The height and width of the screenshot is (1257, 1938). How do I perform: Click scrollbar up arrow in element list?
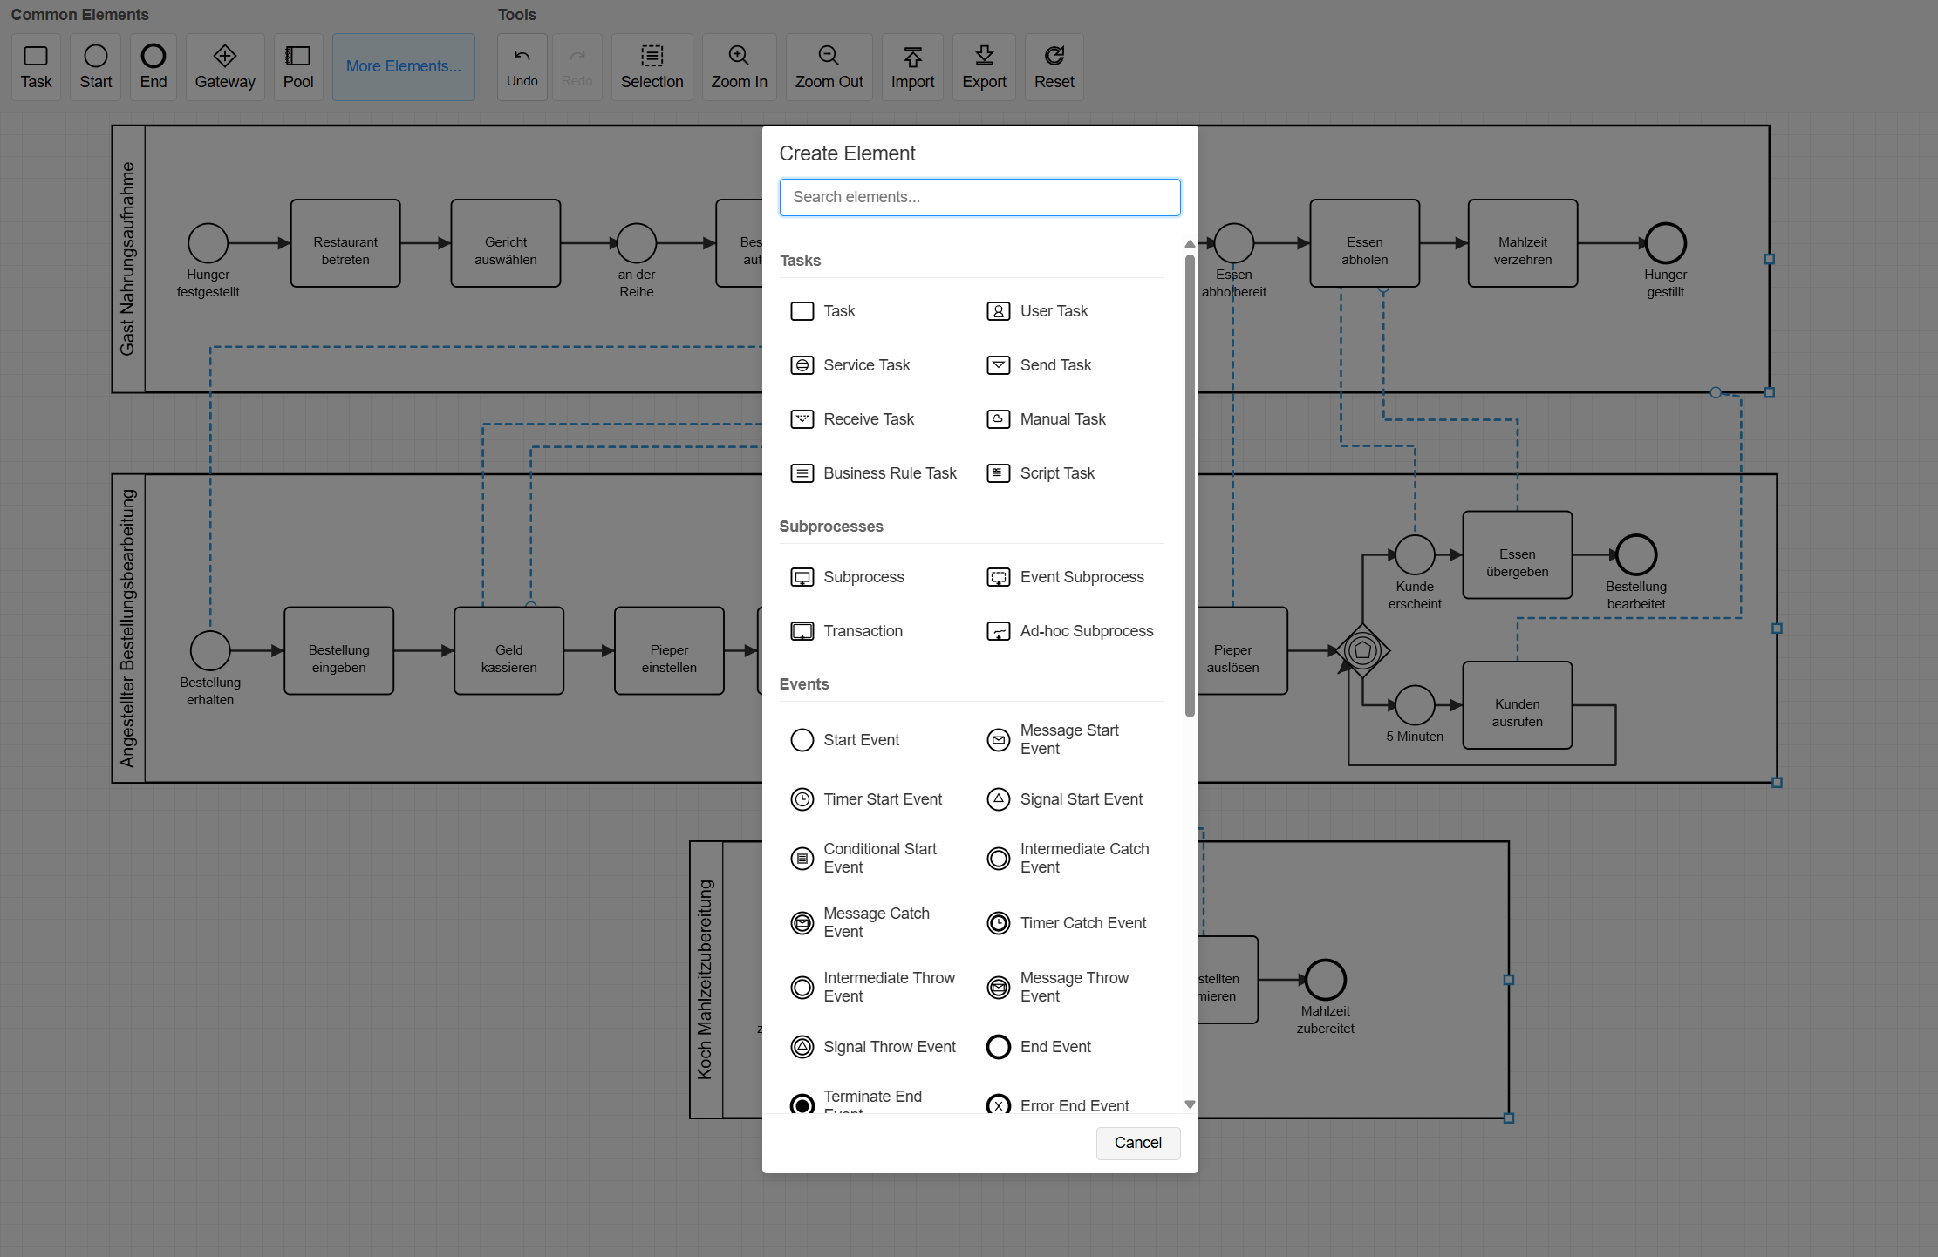coord(1190,244)
